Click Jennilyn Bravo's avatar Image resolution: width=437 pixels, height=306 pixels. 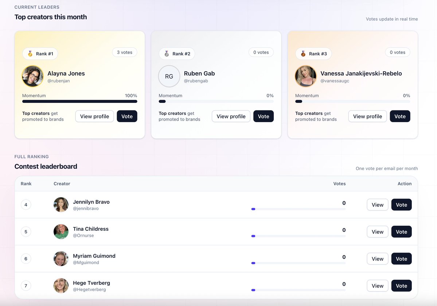tap(61, 205)
